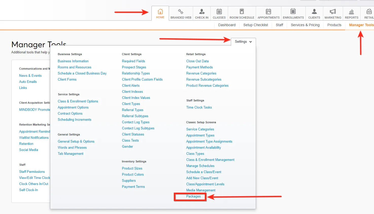Open the Clients person icon
This screenshot has height=214, width=374.
[314, 11]
